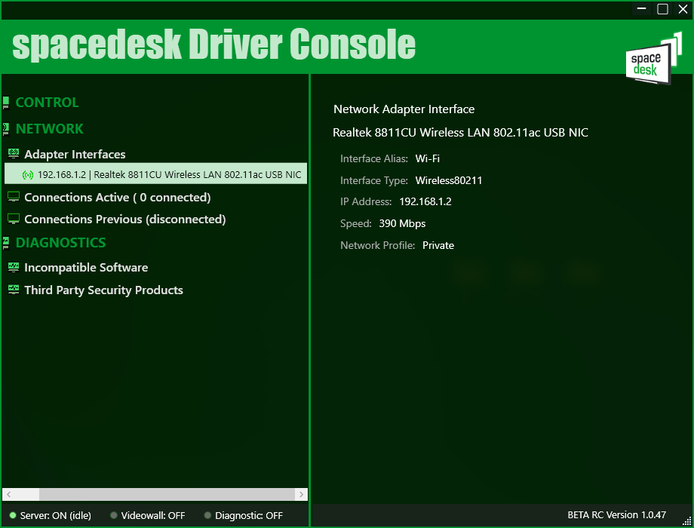Click the Connections Previous monitor icon
The image size is (694, 528).
13,219
